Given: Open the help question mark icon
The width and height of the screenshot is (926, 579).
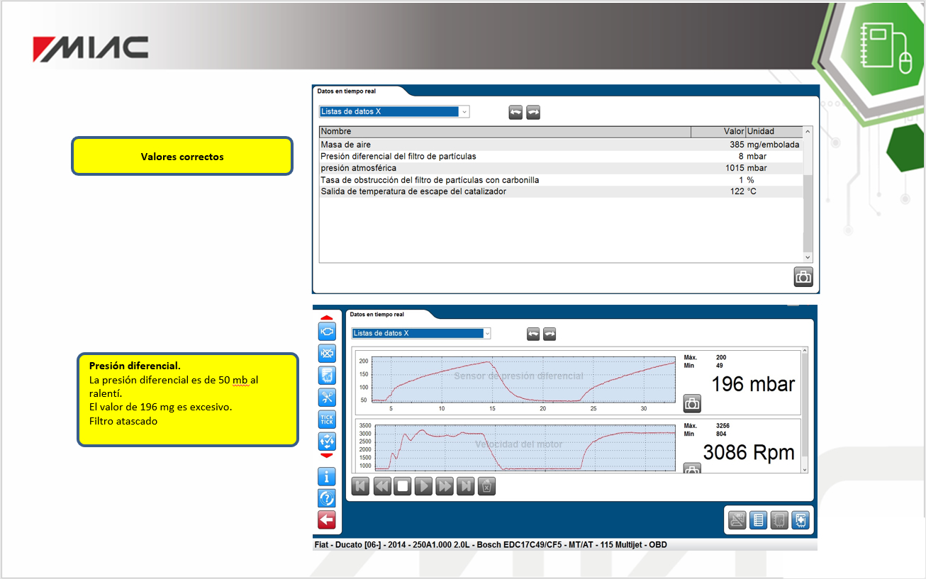Looking at the screenshot, I should click(327, 498).
